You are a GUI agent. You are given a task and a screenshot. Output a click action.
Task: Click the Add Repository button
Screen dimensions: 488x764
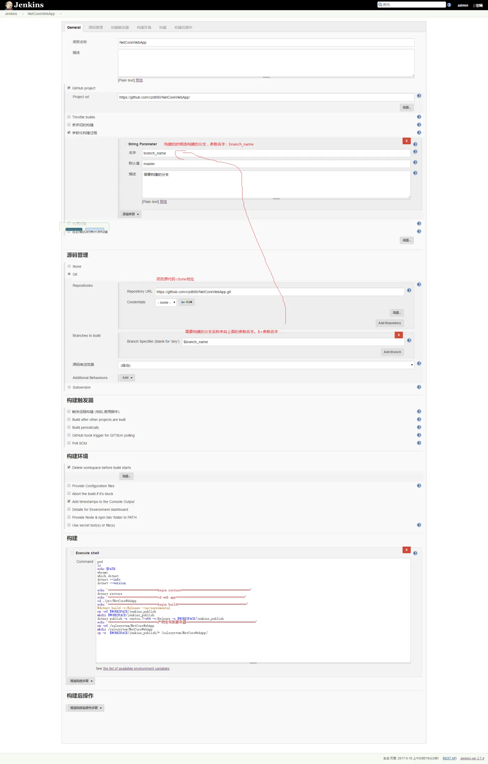[x=390, y=323]
